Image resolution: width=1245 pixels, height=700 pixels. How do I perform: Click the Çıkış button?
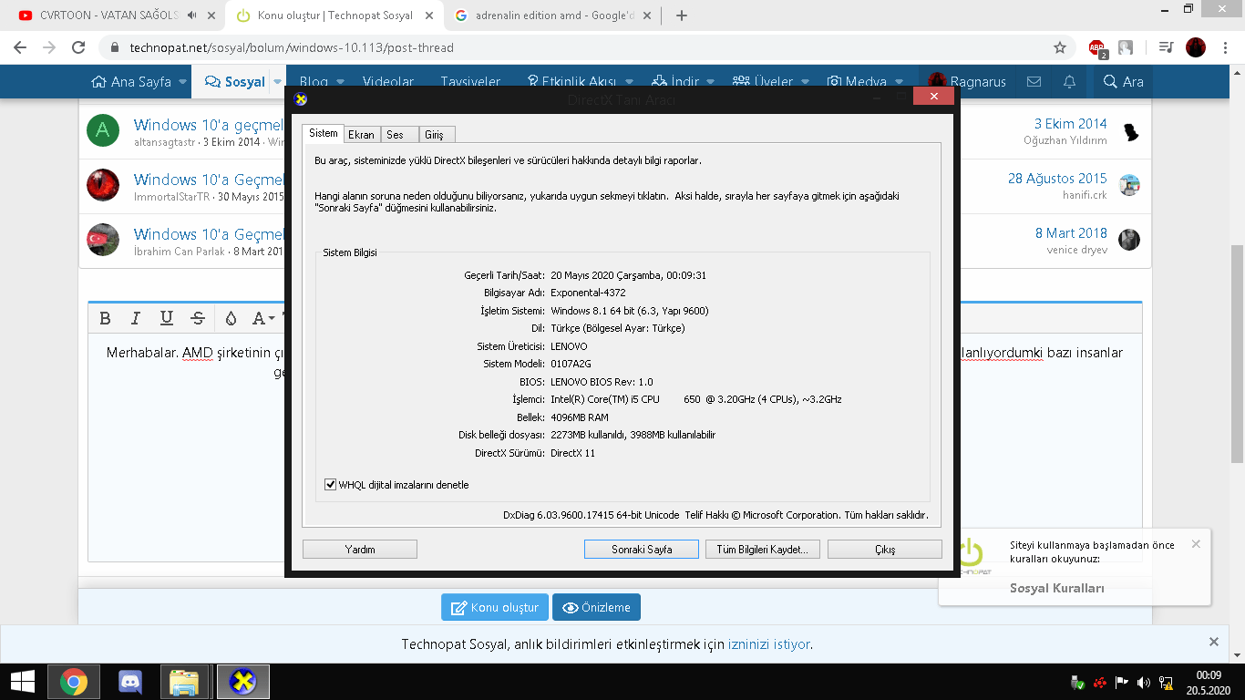(x=885, y=550)
